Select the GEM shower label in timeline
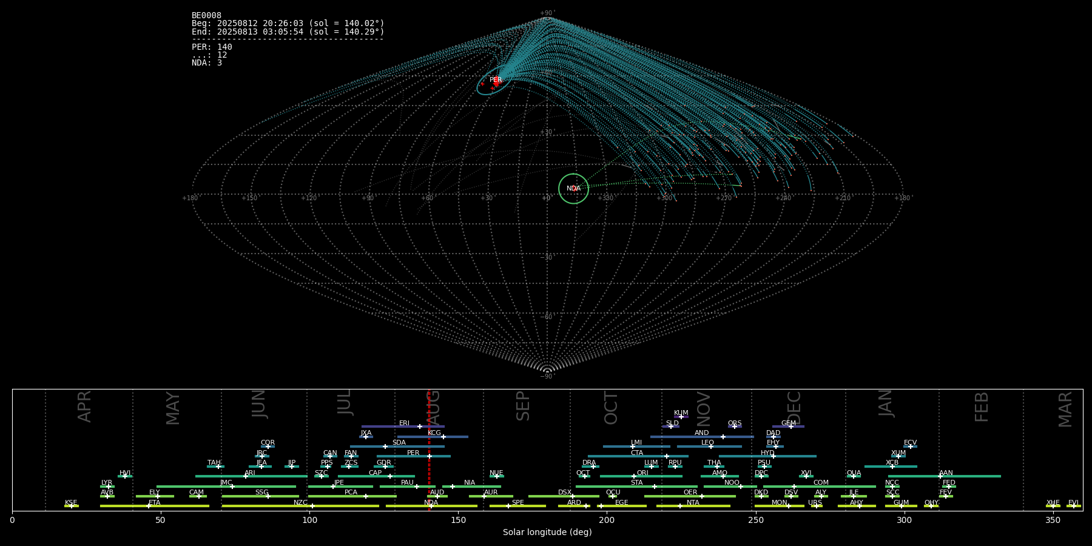This screenshot has width=1092, height=546. coord(788,423)
